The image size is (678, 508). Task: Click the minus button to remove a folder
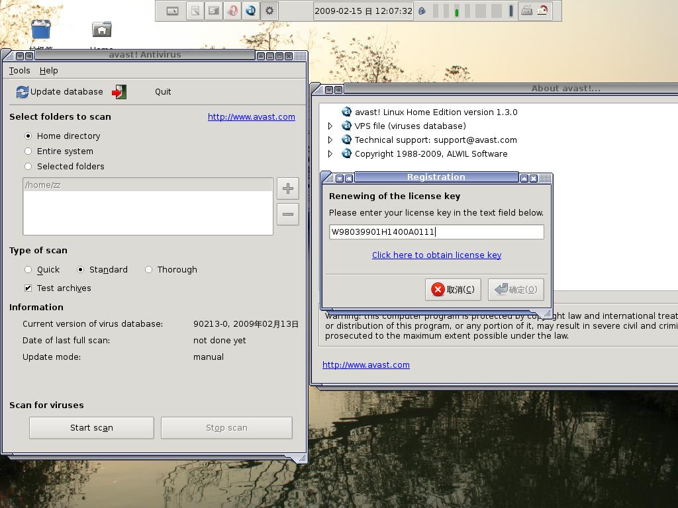pyautogui.click(x=288, y=214)
